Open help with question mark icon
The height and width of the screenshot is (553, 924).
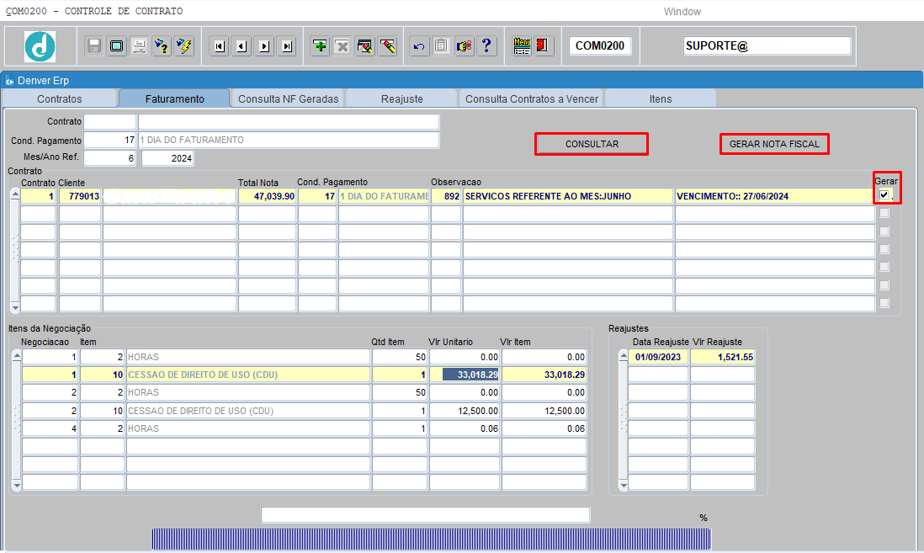tap(486, 46)
